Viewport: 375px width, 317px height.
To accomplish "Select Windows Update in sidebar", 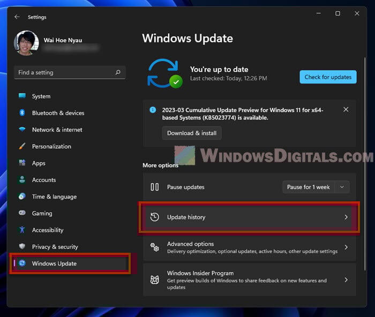I will 70,263.
